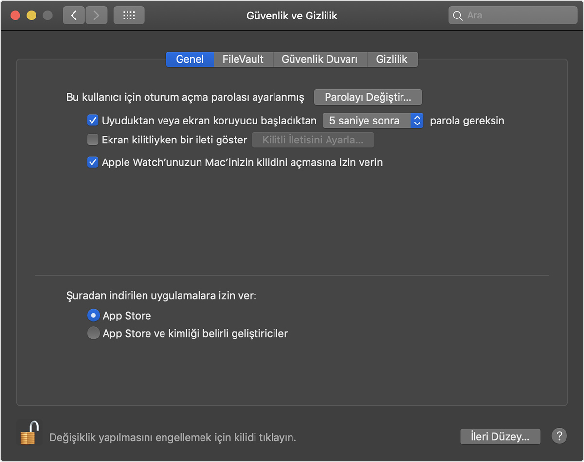Viewport: 584px width, 462px height.
Task: Disable password requirement after sleep checkbox
Action: click(x=92, y=120)
